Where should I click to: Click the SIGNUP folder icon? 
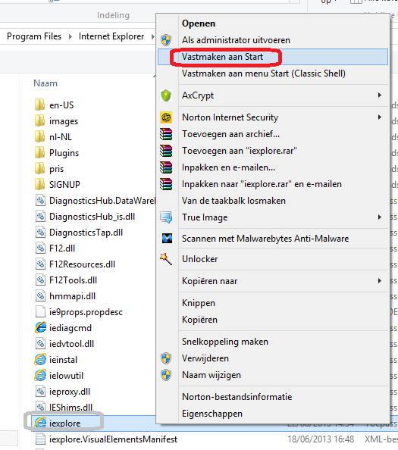coord(39,184)
